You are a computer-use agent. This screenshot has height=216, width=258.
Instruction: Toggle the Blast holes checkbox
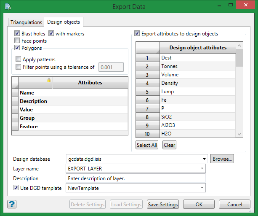tap(17, 34)
